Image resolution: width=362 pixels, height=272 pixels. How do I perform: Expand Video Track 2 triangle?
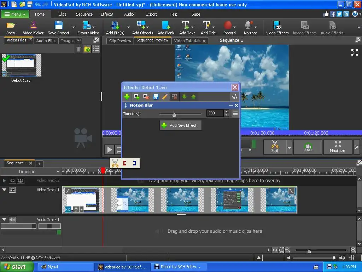pos(4,181)
